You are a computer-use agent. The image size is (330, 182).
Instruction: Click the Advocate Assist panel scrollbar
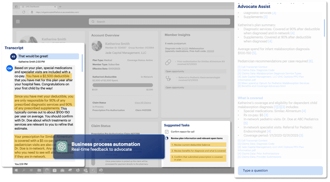click(x=324, y=28)
